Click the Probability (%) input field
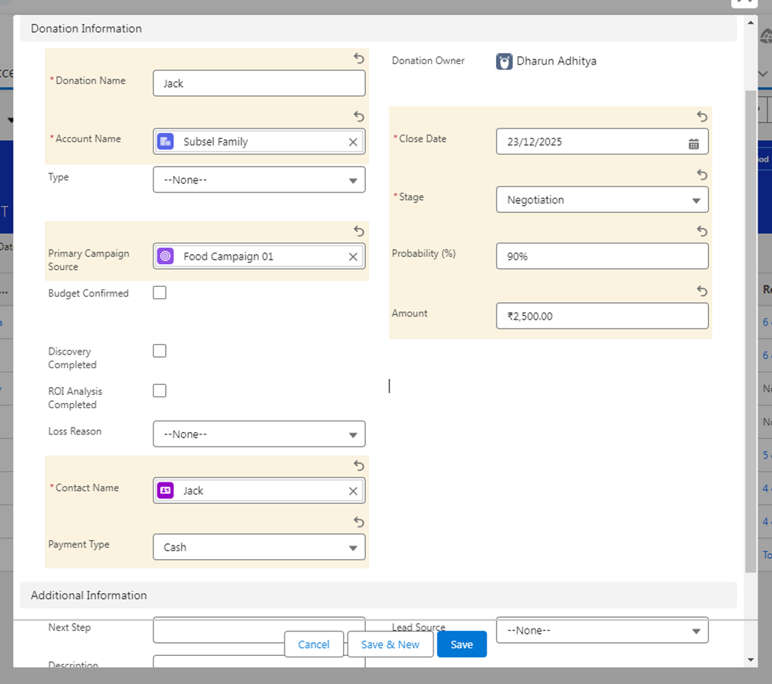 [x=602, y=256]
